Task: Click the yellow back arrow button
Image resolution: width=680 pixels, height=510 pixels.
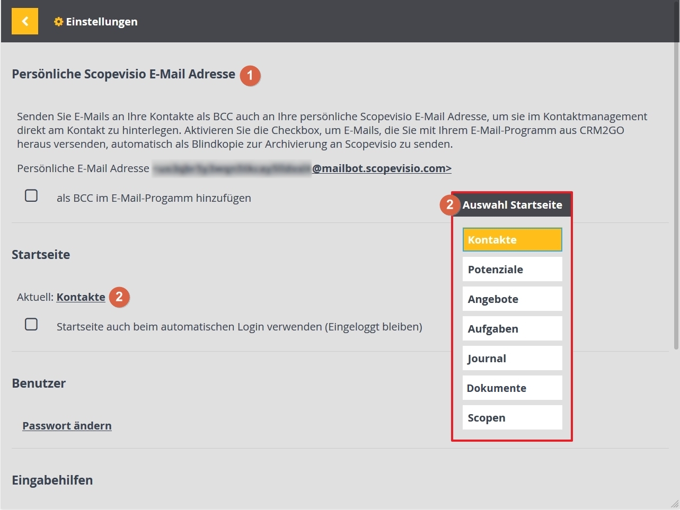Action: [25, 21]
